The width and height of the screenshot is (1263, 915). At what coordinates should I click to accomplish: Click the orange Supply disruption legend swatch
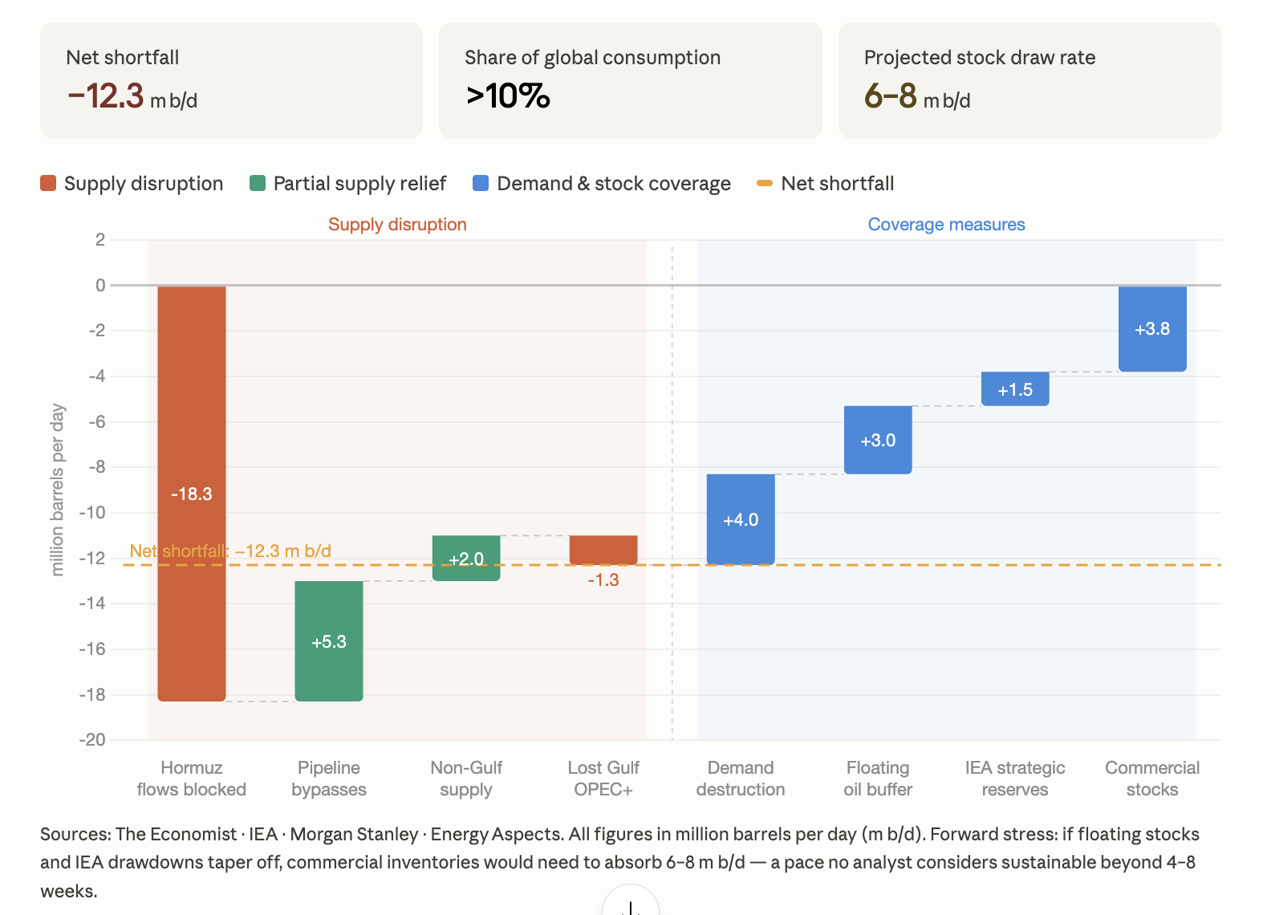pyautogui.click(x=48, y=184)
